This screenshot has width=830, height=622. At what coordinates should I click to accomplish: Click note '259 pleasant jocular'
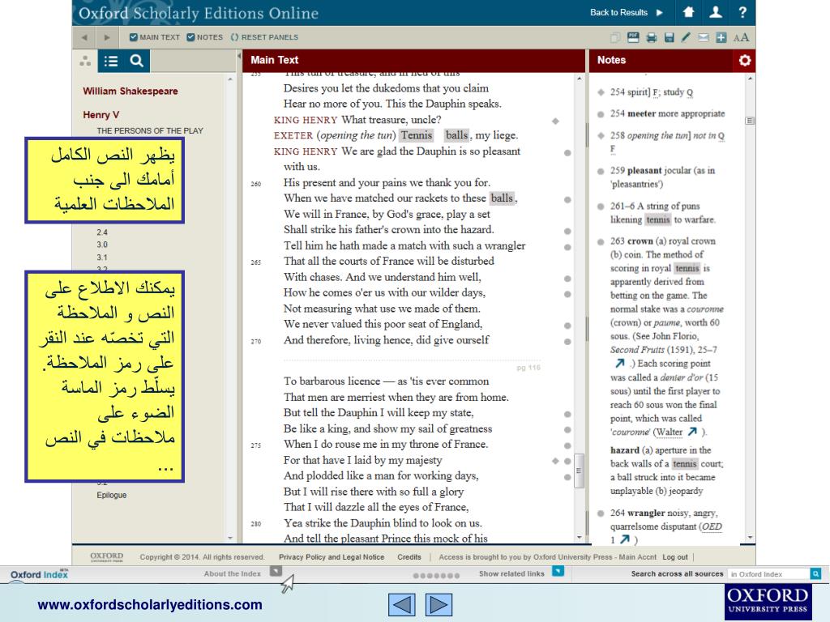pyautogui.click(x=663, y=177)
